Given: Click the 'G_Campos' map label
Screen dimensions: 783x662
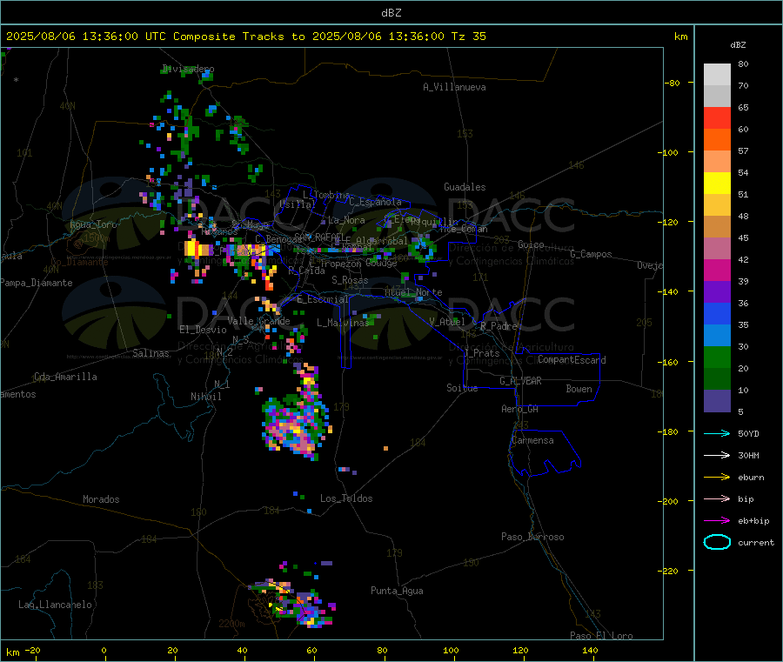Looking at the screenshot, I should tap(592, 254).
